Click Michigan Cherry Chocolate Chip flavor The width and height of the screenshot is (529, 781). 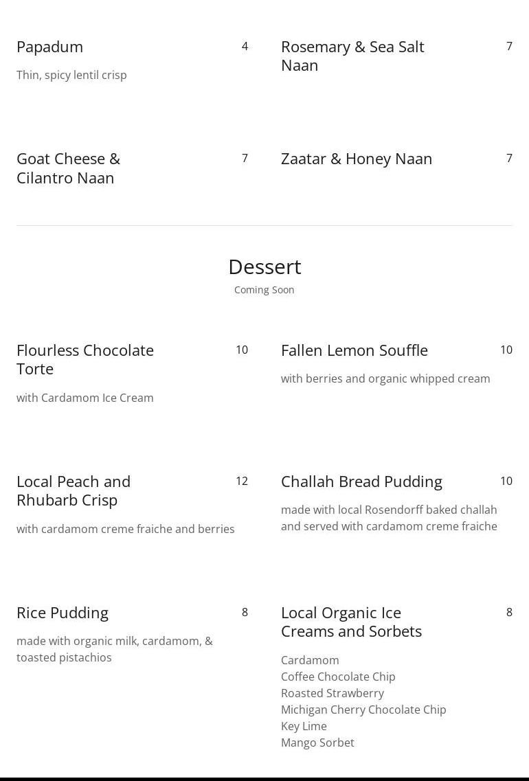pyautogui.click(x=363, y=710)
